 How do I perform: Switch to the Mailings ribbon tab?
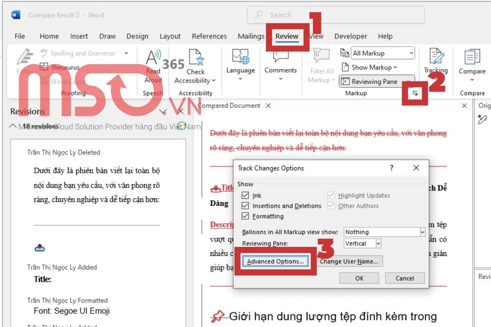pos(251,36)
